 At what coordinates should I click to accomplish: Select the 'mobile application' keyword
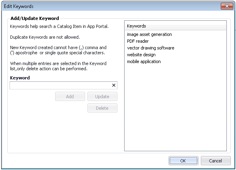point(144,61)
